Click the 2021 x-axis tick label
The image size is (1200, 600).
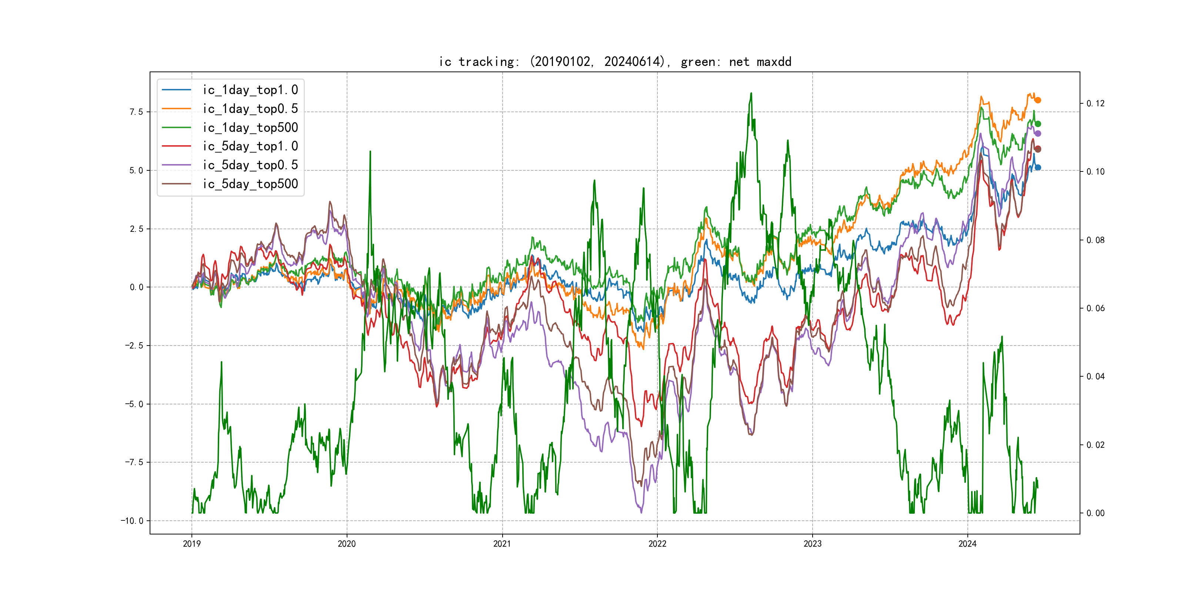tap(502, 544)
